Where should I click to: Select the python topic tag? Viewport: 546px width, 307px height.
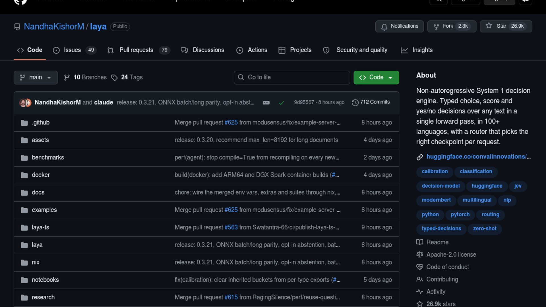tap(430, 215)
